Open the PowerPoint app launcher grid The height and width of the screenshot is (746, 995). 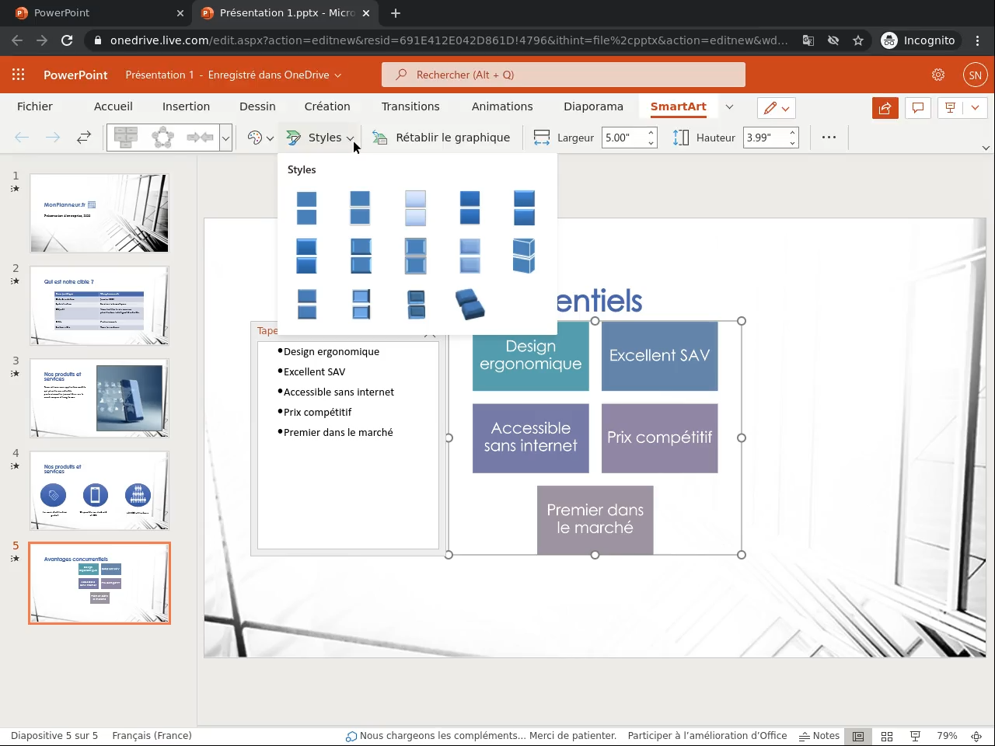click(x=19, y=75)
